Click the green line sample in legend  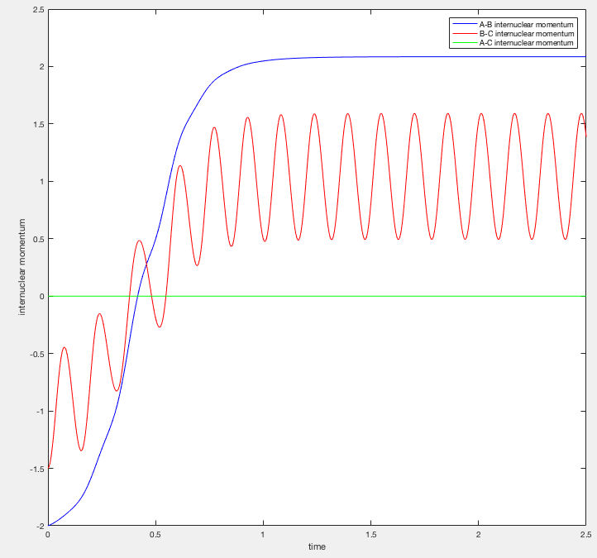point(465,43)
